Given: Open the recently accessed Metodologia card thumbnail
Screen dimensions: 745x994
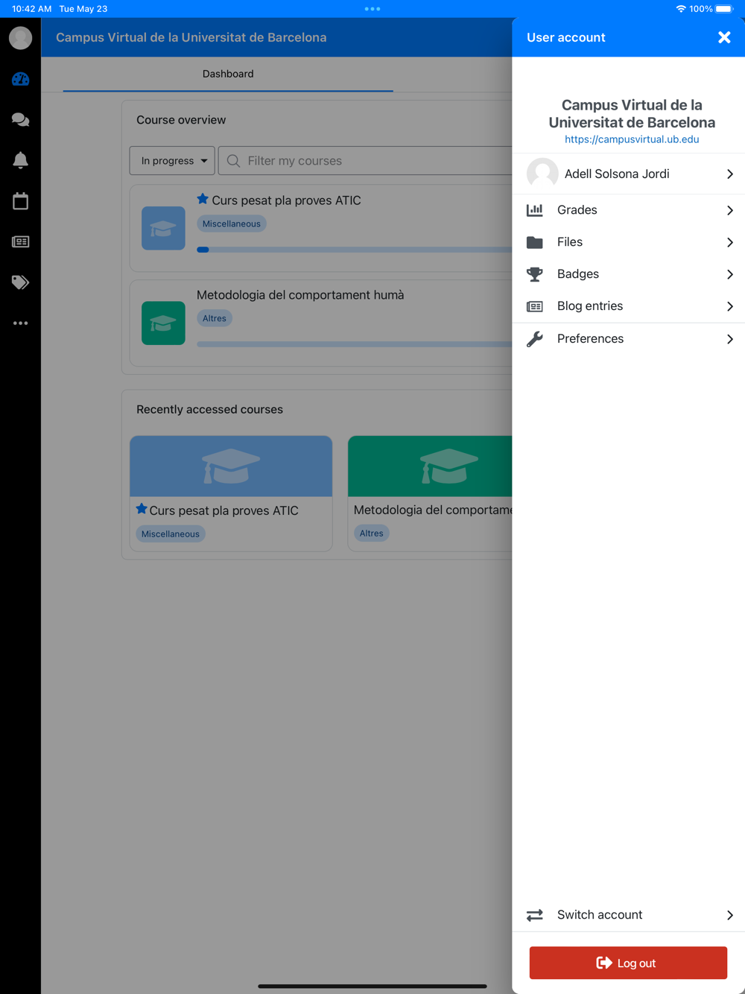Looking at the screenshot, I should [x=431, y=466].
